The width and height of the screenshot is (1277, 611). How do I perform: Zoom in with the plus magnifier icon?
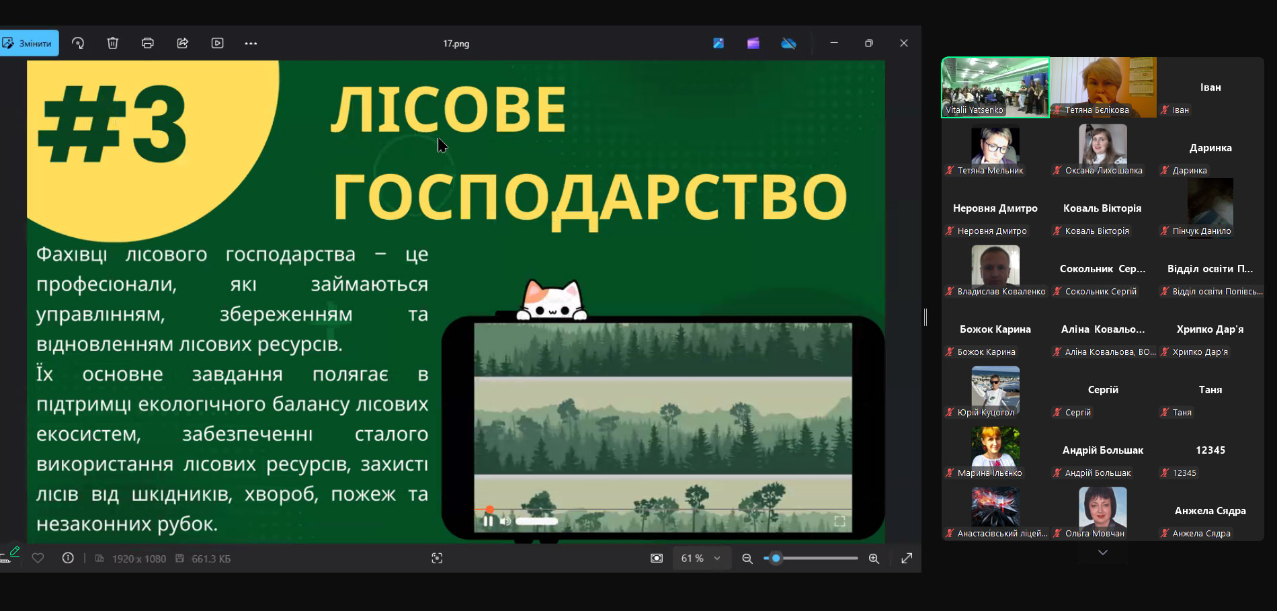(874, 558)
